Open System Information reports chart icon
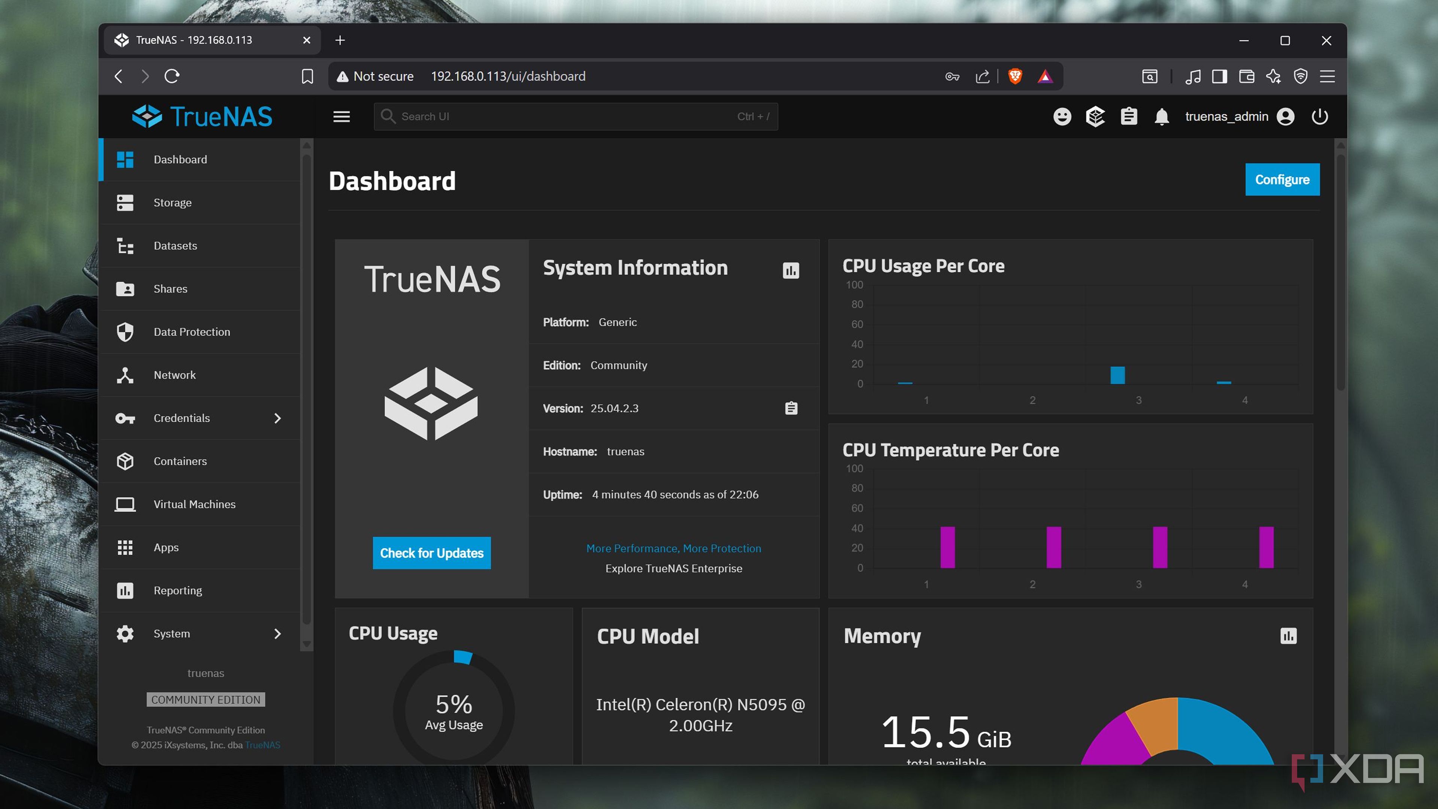This screenshot has width=1438, height=809. coord(791,271)
